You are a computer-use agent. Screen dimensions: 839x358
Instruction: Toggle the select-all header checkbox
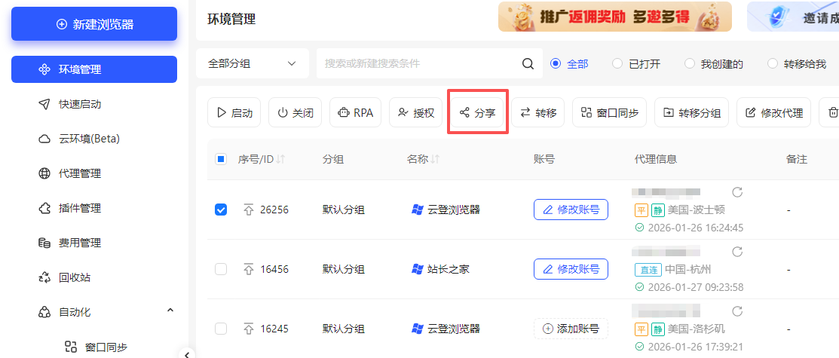click(x=220, y=159)
